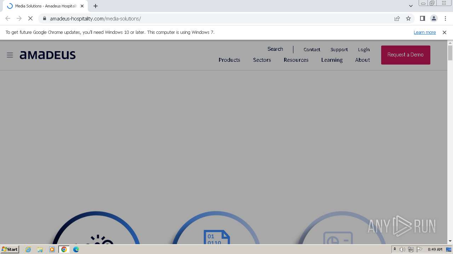Image resolution: width=453 pixels, height=254 pixels.
Task: Open the Chrome profile avatar menu
Action: pyautogui.click(x=434, y=18)
